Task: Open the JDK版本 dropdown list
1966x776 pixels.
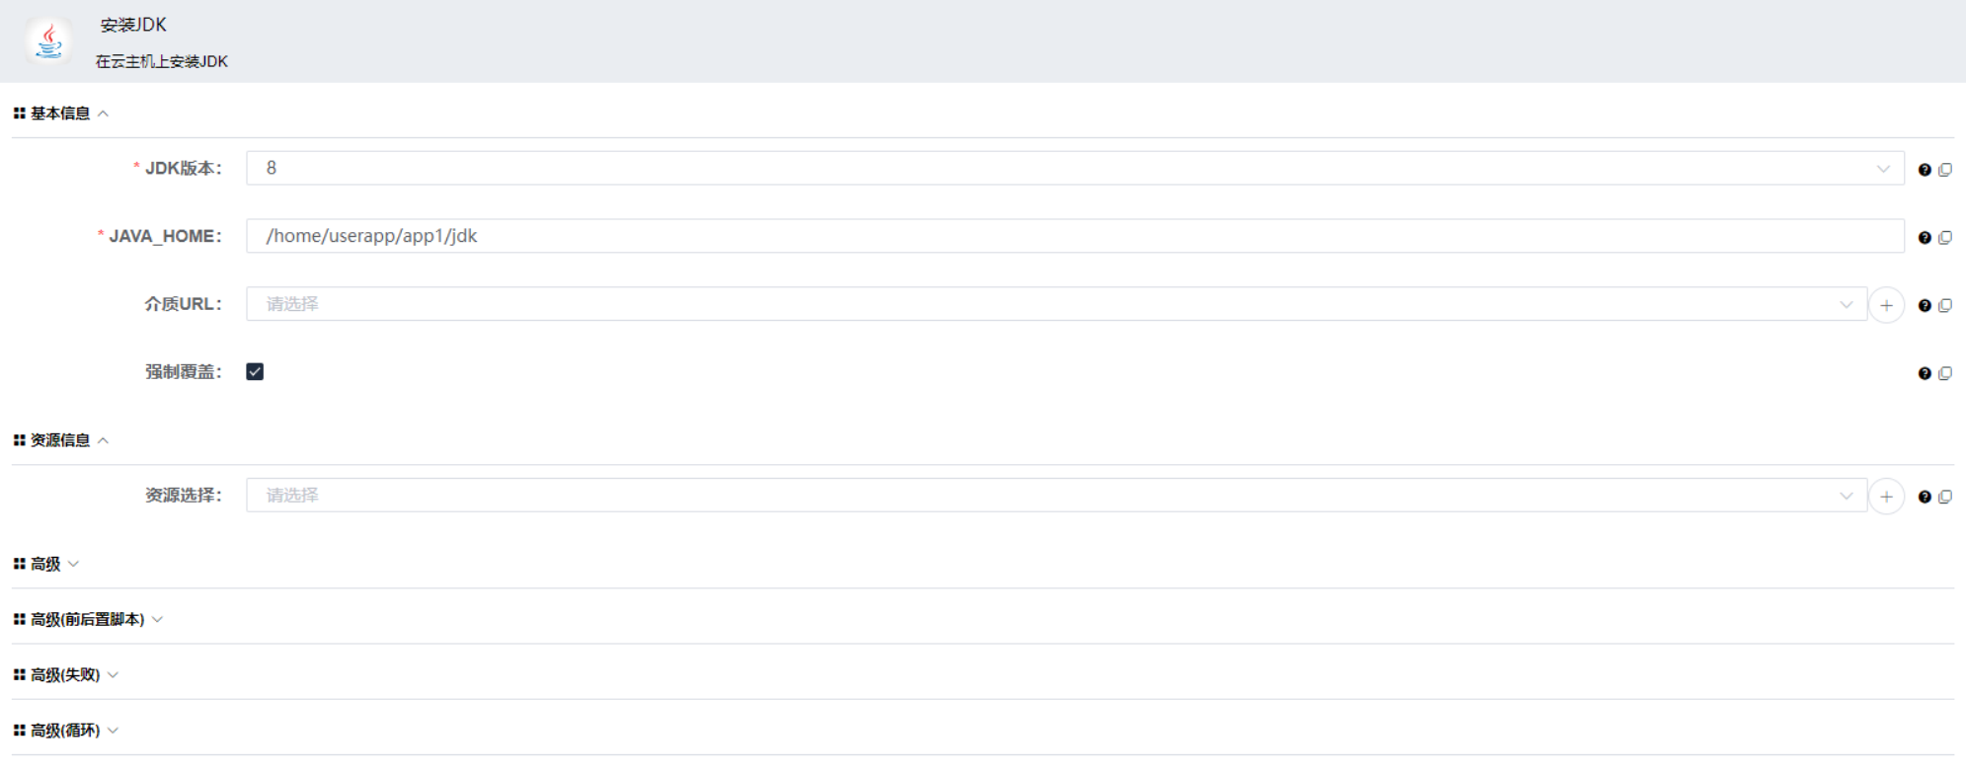Action: [x=1882, y=168]
